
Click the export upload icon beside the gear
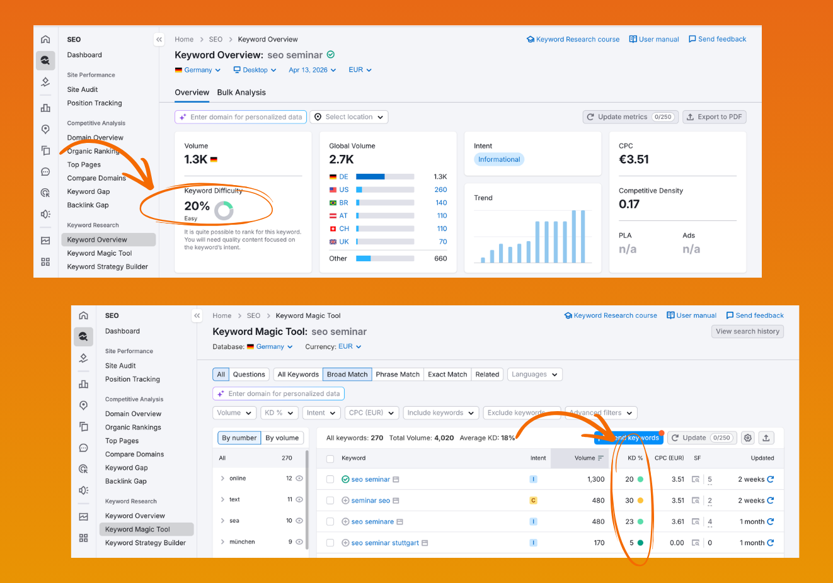point(766,438)
